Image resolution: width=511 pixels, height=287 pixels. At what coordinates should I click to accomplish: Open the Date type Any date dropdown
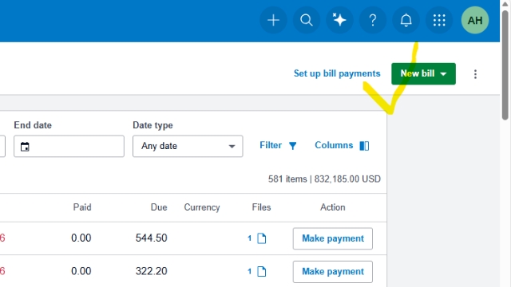[x=188, y=146]
